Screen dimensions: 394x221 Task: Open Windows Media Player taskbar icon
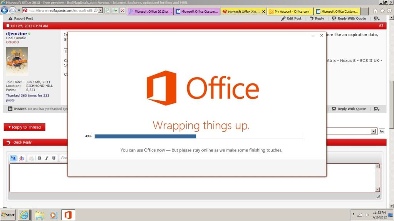(x=53, y=215)
